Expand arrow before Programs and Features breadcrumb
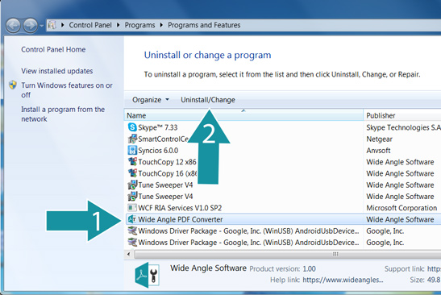Image resolution: width=441 pixels, height=295 pixels. point(161,25)
